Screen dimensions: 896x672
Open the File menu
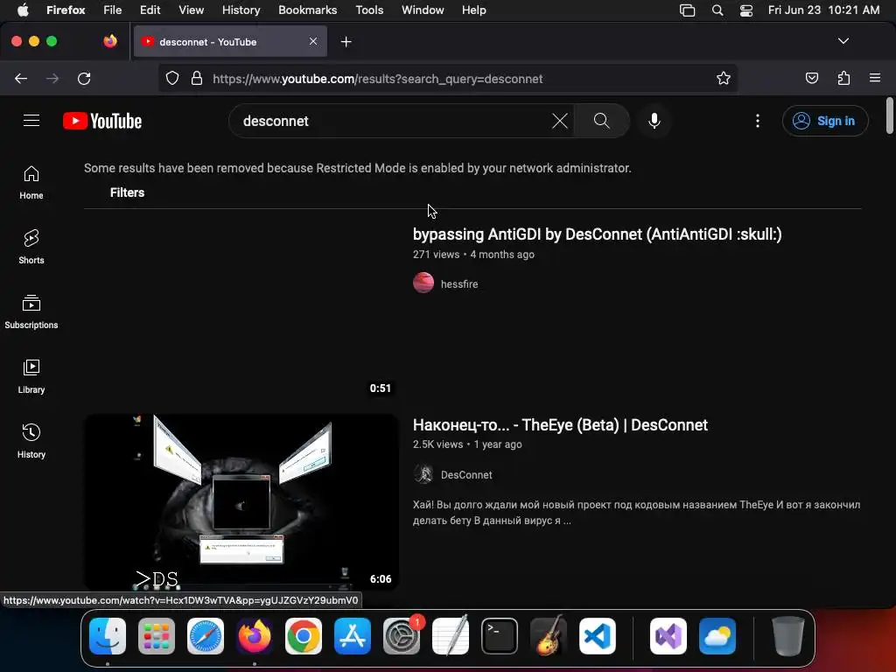click(x=112, y=10)
